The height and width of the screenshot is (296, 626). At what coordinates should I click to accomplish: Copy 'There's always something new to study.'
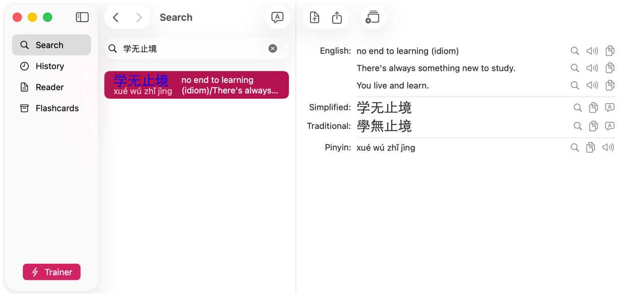point(610,68)
